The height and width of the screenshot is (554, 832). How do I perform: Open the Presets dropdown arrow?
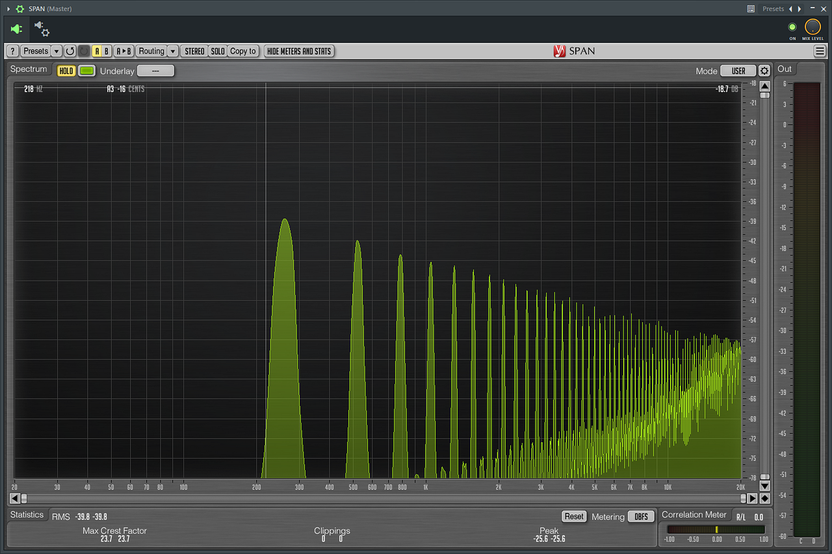tap(57, 51)
